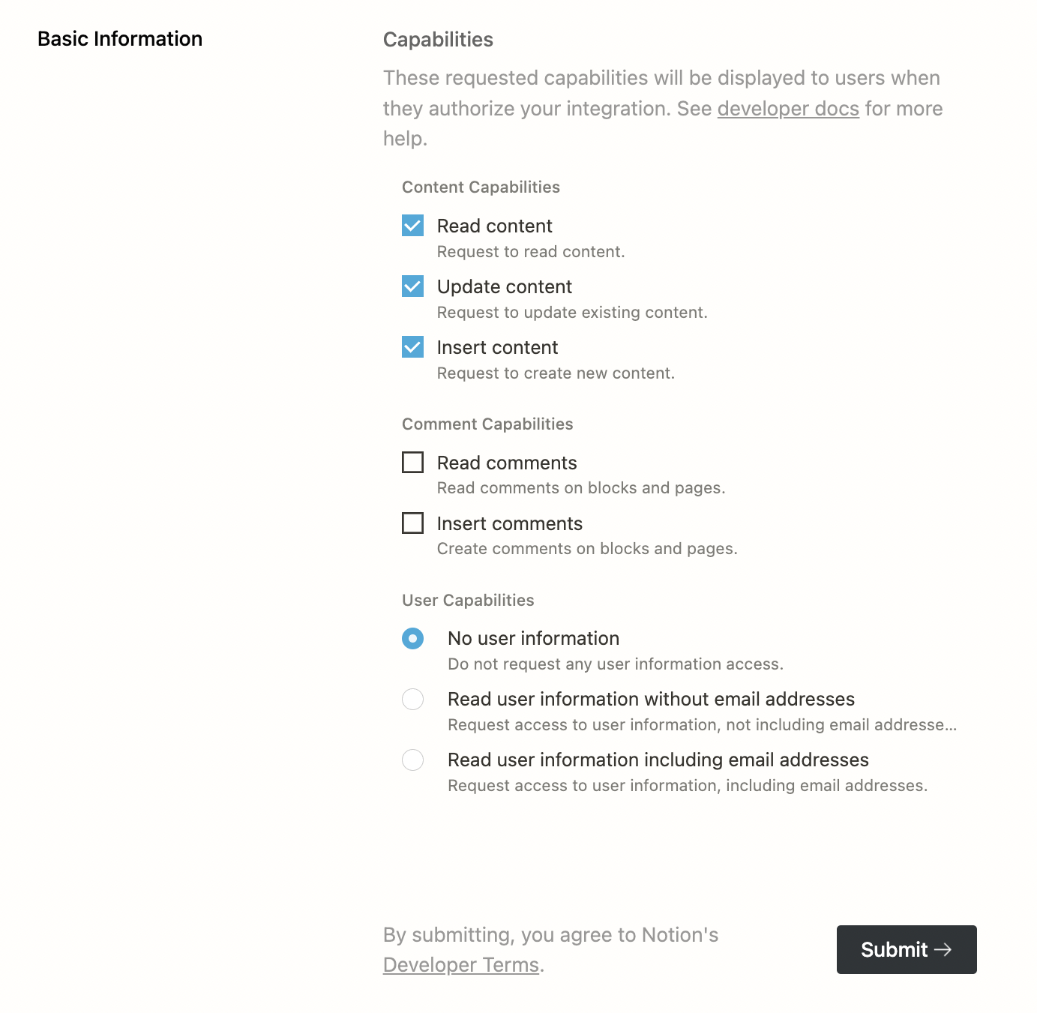Click the Read comments label text
Image resolution: width=1037 pixels, height=1013 pixels.
pyautogui.click(x=507, y=463)
